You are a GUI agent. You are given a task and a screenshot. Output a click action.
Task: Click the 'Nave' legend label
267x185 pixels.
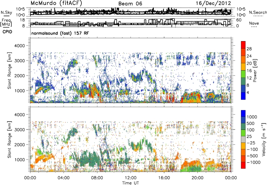[x=254, y=23]
